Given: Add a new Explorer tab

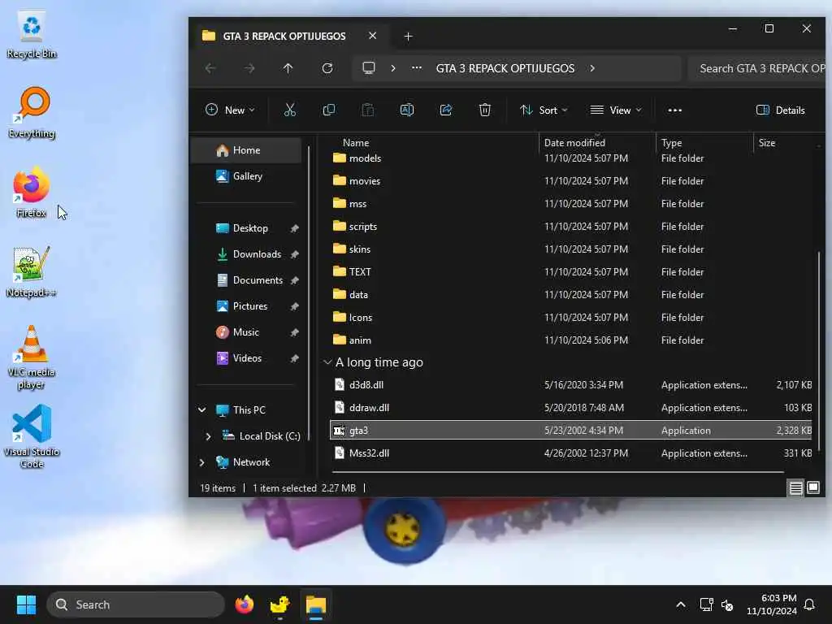Looking at the screenshot, I should [408, 36].
